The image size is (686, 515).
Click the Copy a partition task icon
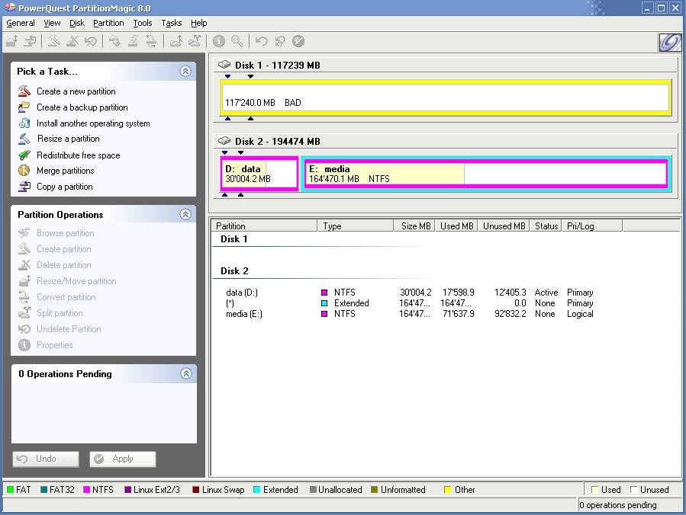coord(24,187)
